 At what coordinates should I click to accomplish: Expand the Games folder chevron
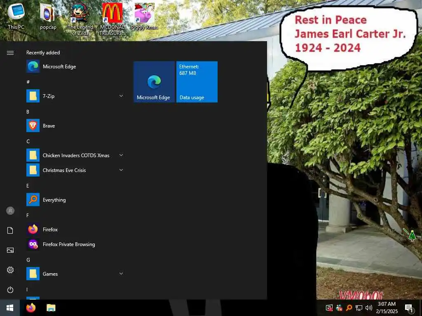tap(121, 274)
